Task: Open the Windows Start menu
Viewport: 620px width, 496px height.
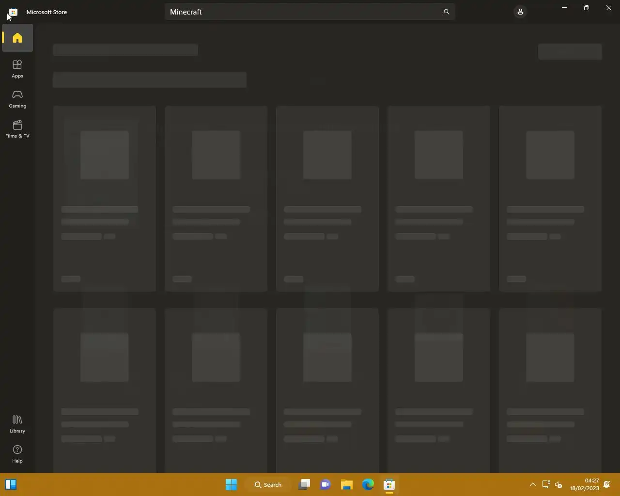Action: point(232,484)
